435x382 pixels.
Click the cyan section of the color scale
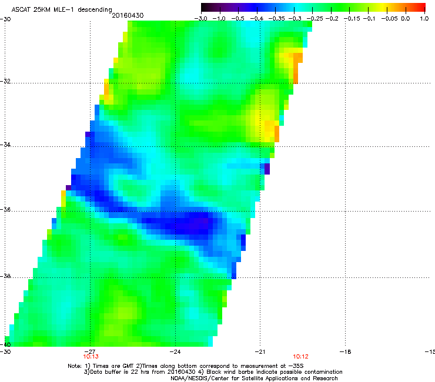(x=298, y=7)
